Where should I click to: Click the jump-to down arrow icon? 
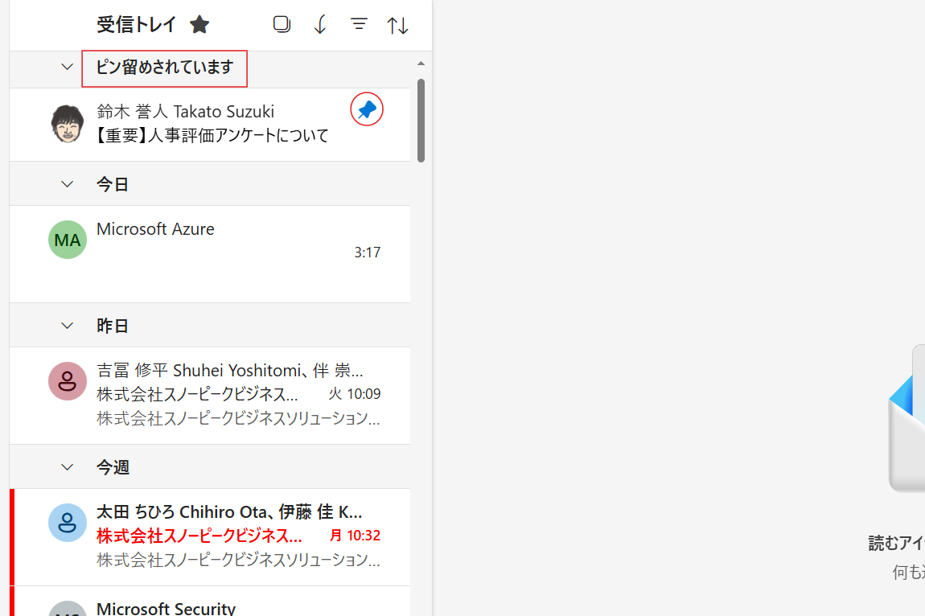point(320,25)
